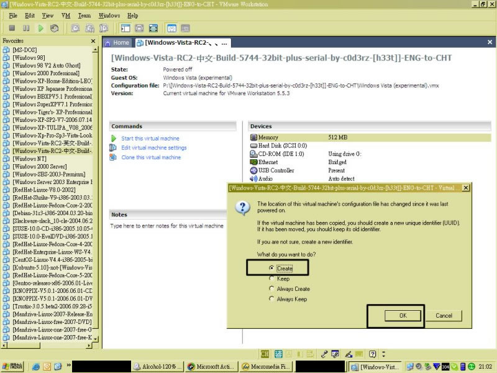
Task: Open the File menu
Action: click(x=13, y=16)
